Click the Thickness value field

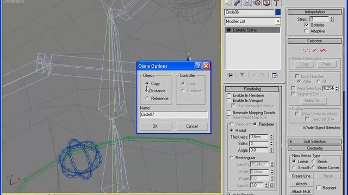pyautogui.click(x=259, y=137)
